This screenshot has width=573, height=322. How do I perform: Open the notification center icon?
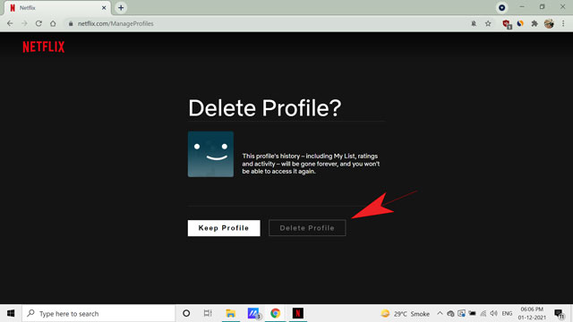[x=559, y=314]
